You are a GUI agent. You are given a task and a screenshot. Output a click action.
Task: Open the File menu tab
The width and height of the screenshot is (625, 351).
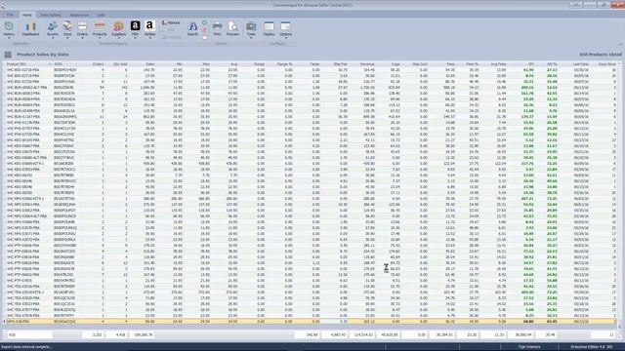tap(10, 15)
